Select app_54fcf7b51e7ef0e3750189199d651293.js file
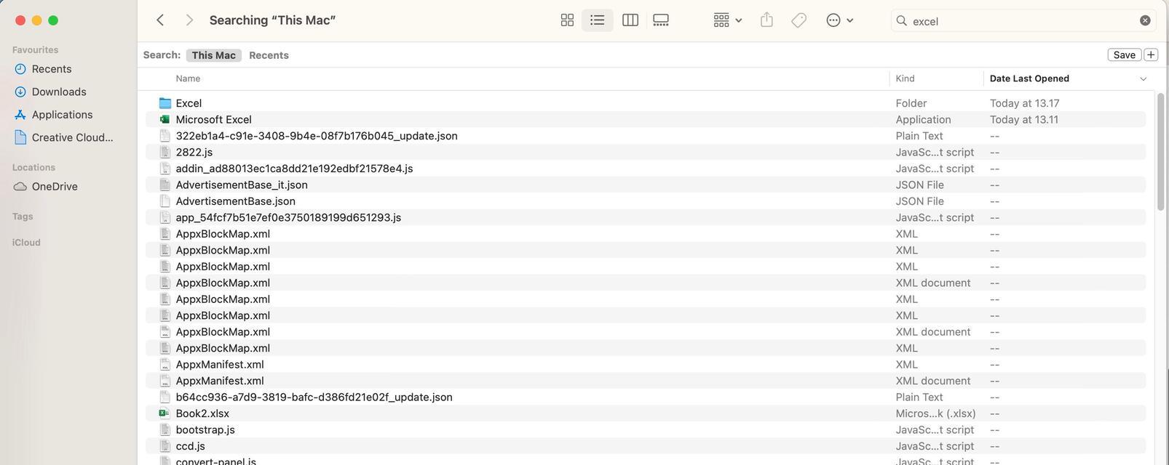This screenshot has height=465, width=1169. pyautogui.click(x=288, y=217)
